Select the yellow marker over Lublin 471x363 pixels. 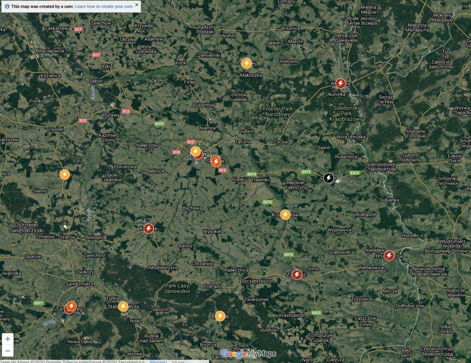pyautogui.click(x=195, y=151)
